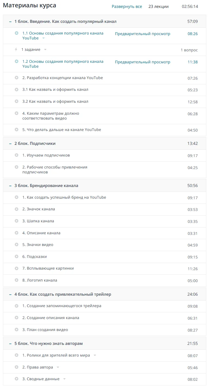Image resolution: width=209 pixels, height=387 pixels.
Task: Click play icon beside Значок канала
Action: [x=17, y=209]
